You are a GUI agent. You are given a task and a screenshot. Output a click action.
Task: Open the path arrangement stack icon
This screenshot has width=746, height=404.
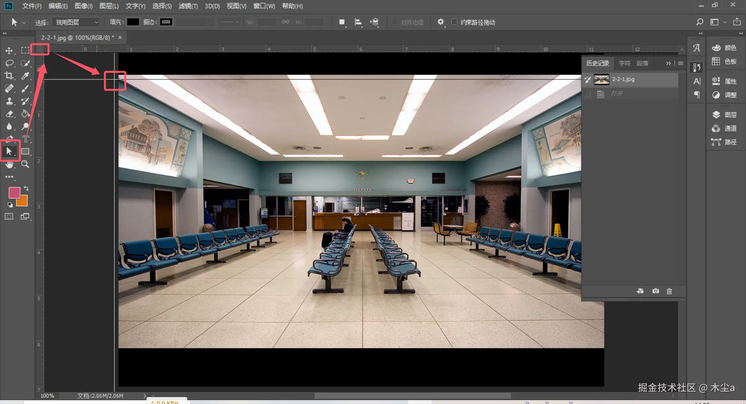pyautogui.click(x=374, y=22)
